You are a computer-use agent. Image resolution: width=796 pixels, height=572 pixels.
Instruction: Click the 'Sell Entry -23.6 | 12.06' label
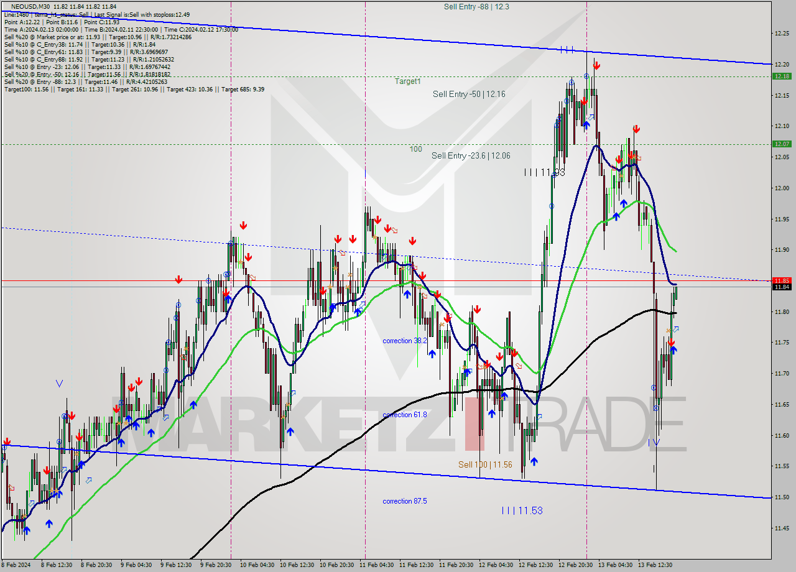click(471, 156)
